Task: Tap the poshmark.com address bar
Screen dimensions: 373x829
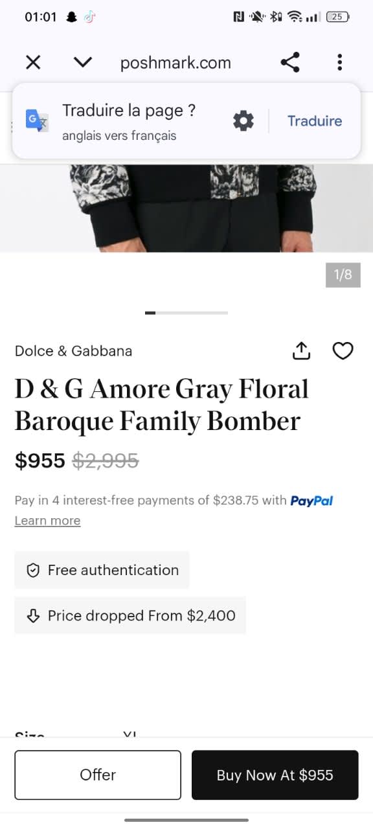Action: (175, 63)
